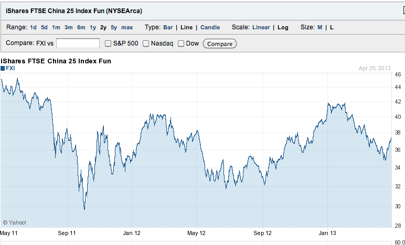Set range to 1m
Screen dimensions: 405x245
(x=56, y=27)
